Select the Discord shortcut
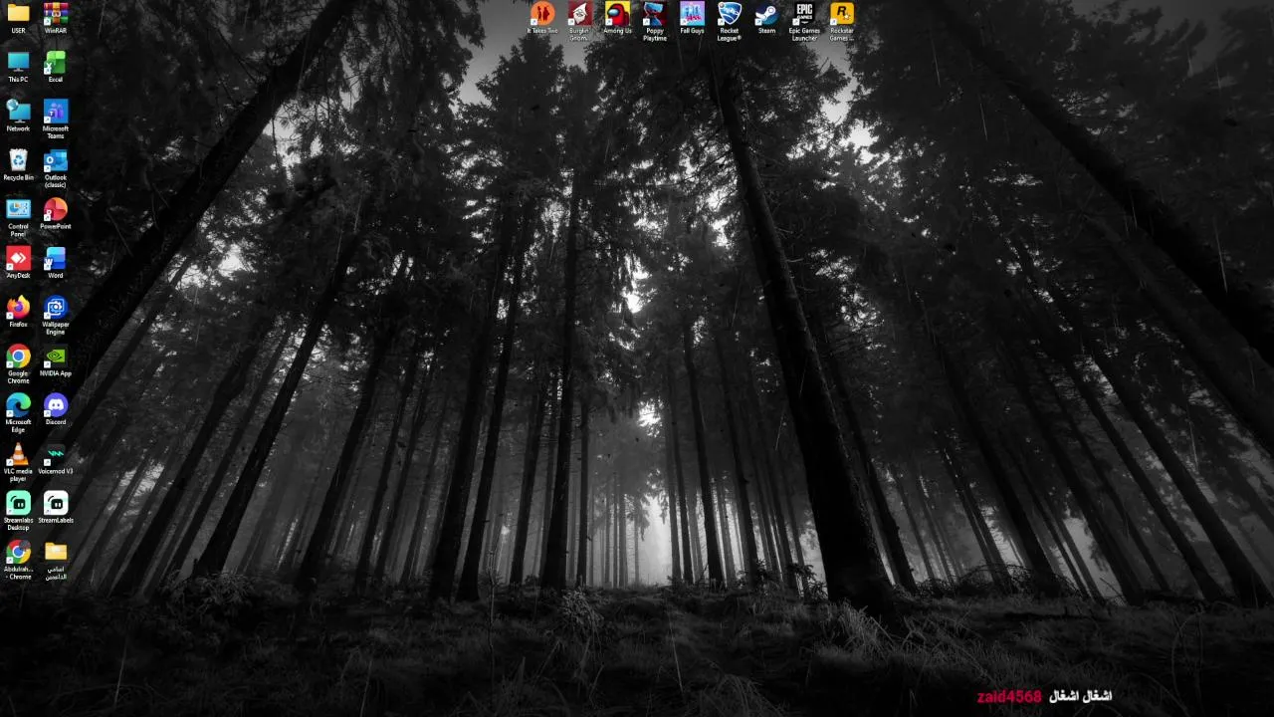The image size is (1274, 717). click(x=56, y=408)
